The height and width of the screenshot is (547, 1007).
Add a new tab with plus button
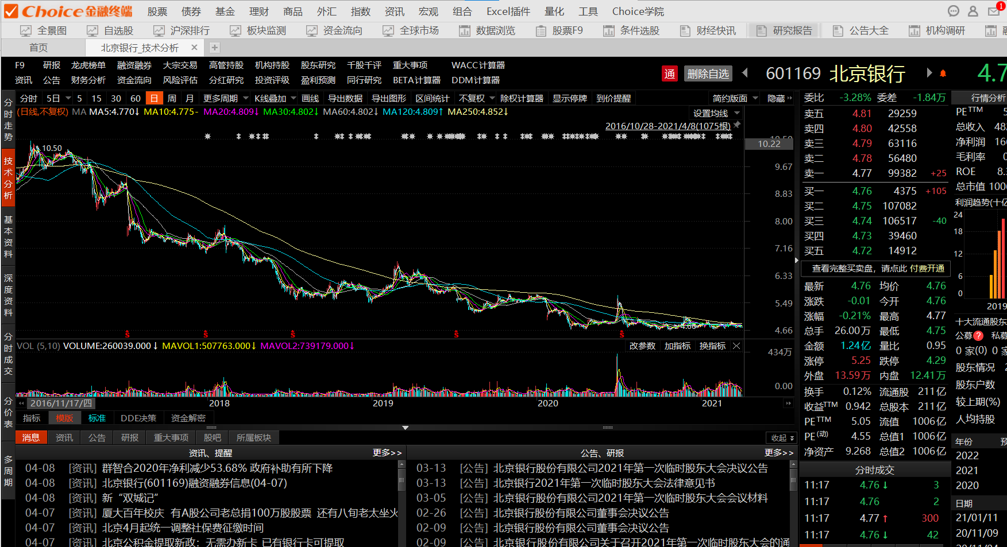[214, 48]
